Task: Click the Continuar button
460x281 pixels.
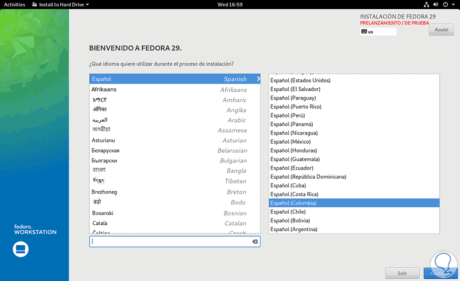Action: (x=441, y=273)
